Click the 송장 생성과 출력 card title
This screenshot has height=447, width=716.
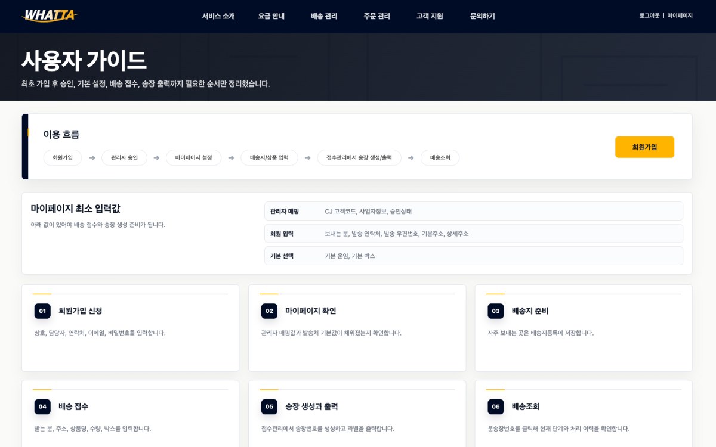(311, 406)
